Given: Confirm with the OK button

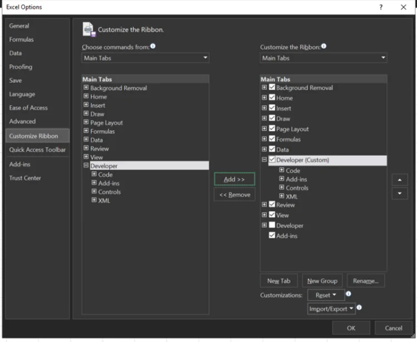Looking at the screenshot, I should [x=351, y=328].
